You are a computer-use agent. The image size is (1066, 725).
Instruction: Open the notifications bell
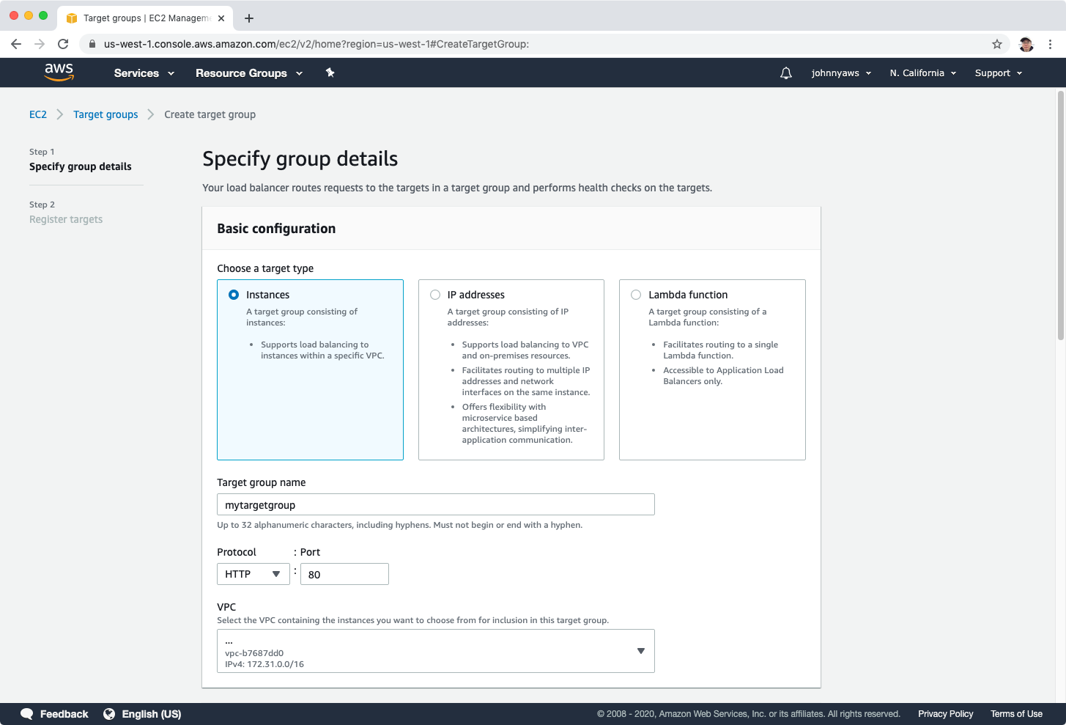click(x=786, y=73)
